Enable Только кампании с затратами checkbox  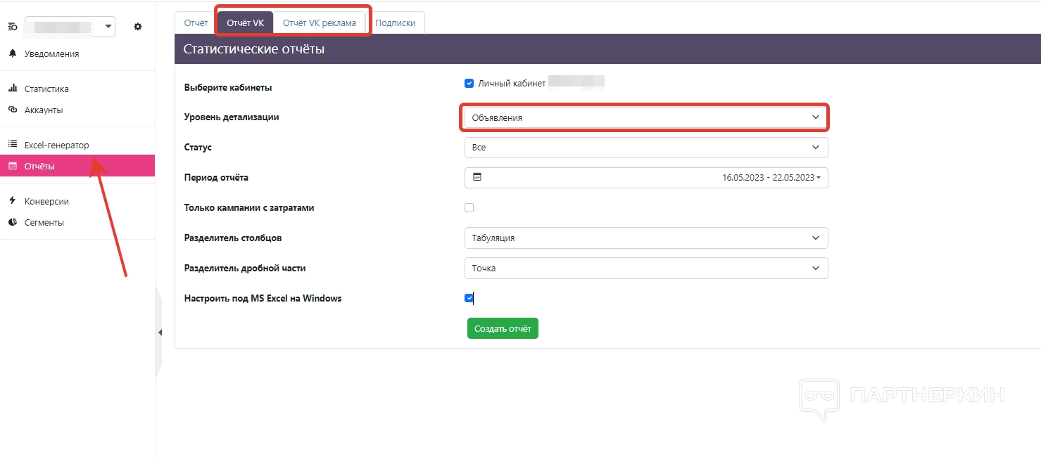pyautogui.click(x=469, y=207)
